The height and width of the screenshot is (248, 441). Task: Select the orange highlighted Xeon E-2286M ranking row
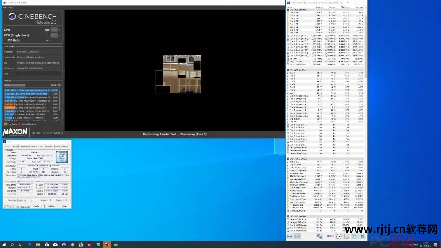coord(31,108)
